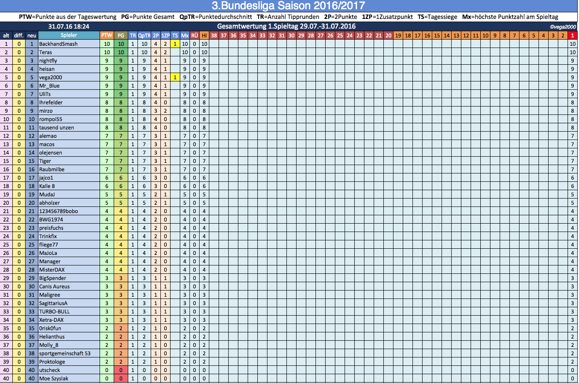Screen dimensions: 579x383
Task: Select player 'alemao'
Action: (x=48, y=136)
